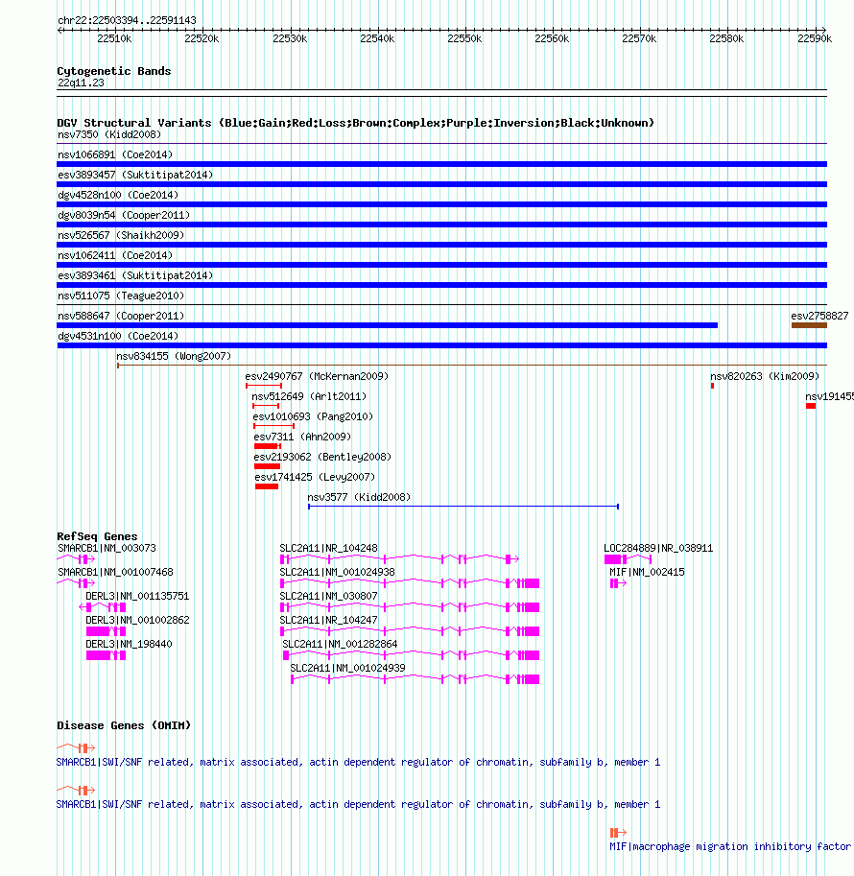The image size is (854, 876).
Task: Select the esv1010693 (Pang2010) loss glyph
Action: tap(273, 426)
